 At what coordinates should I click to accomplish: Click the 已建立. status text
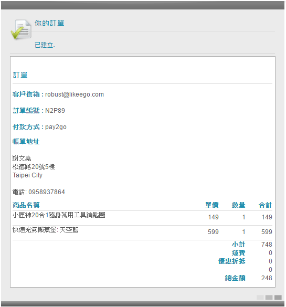click(x=45, y=45)
